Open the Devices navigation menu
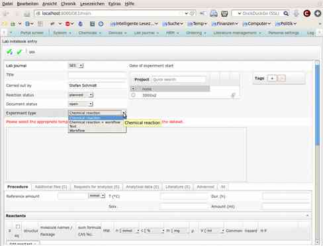 (x=117, y=33)
